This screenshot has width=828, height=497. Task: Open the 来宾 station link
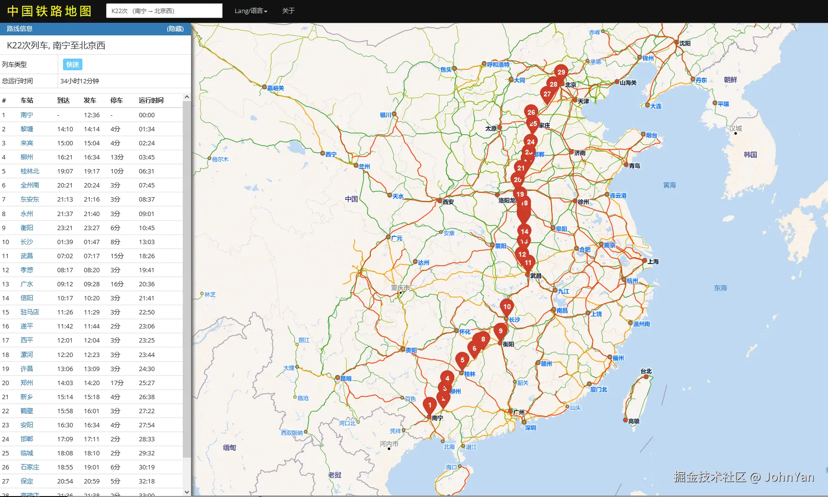[27, 143]
